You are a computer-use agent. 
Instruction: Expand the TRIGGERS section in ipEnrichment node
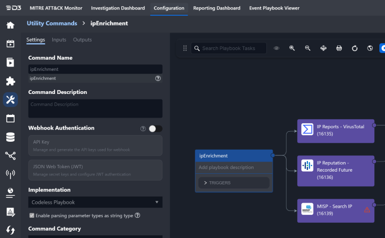pos(234,183)
